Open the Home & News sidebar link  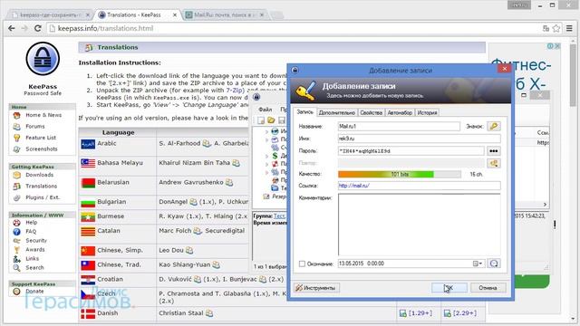43,115
